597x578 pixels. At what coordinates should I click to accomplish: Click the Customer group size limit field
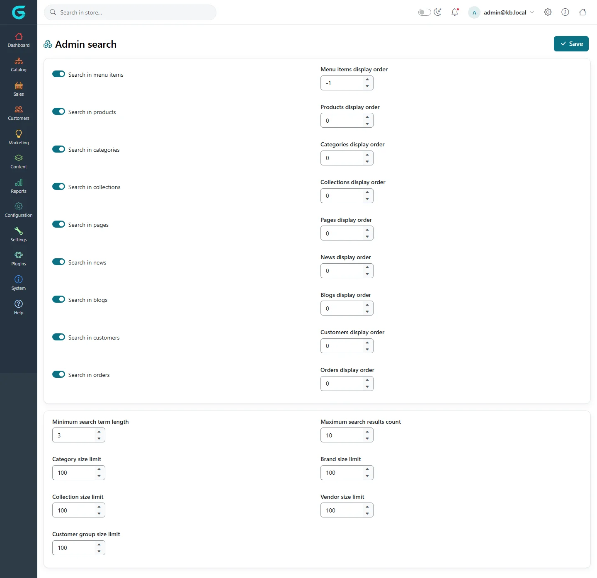[x=79, y=548]
